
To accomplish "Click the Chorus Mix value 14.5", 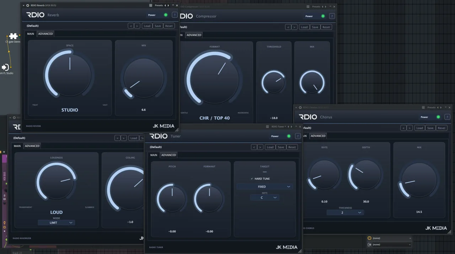I will 419,212.
